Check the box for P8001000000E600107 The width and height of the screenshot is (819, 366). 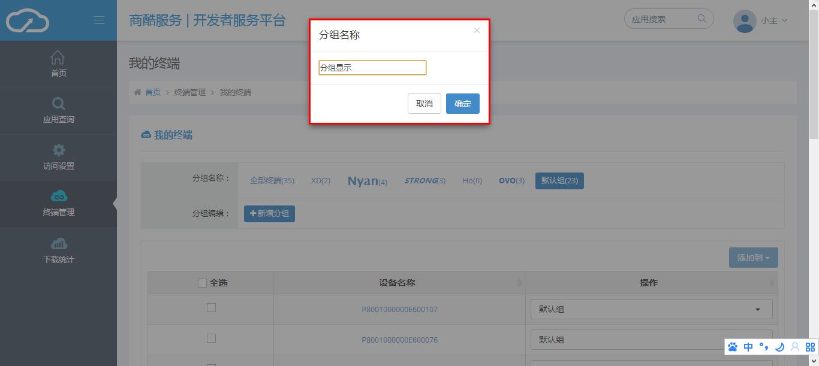point(211,307)
